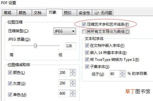
Task: Click the 低 label under quality slider
Action: (60, 55)
